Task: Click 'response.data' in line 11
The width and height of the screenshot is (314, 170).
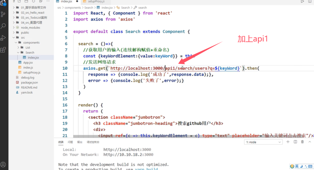Action: (188, 75)
